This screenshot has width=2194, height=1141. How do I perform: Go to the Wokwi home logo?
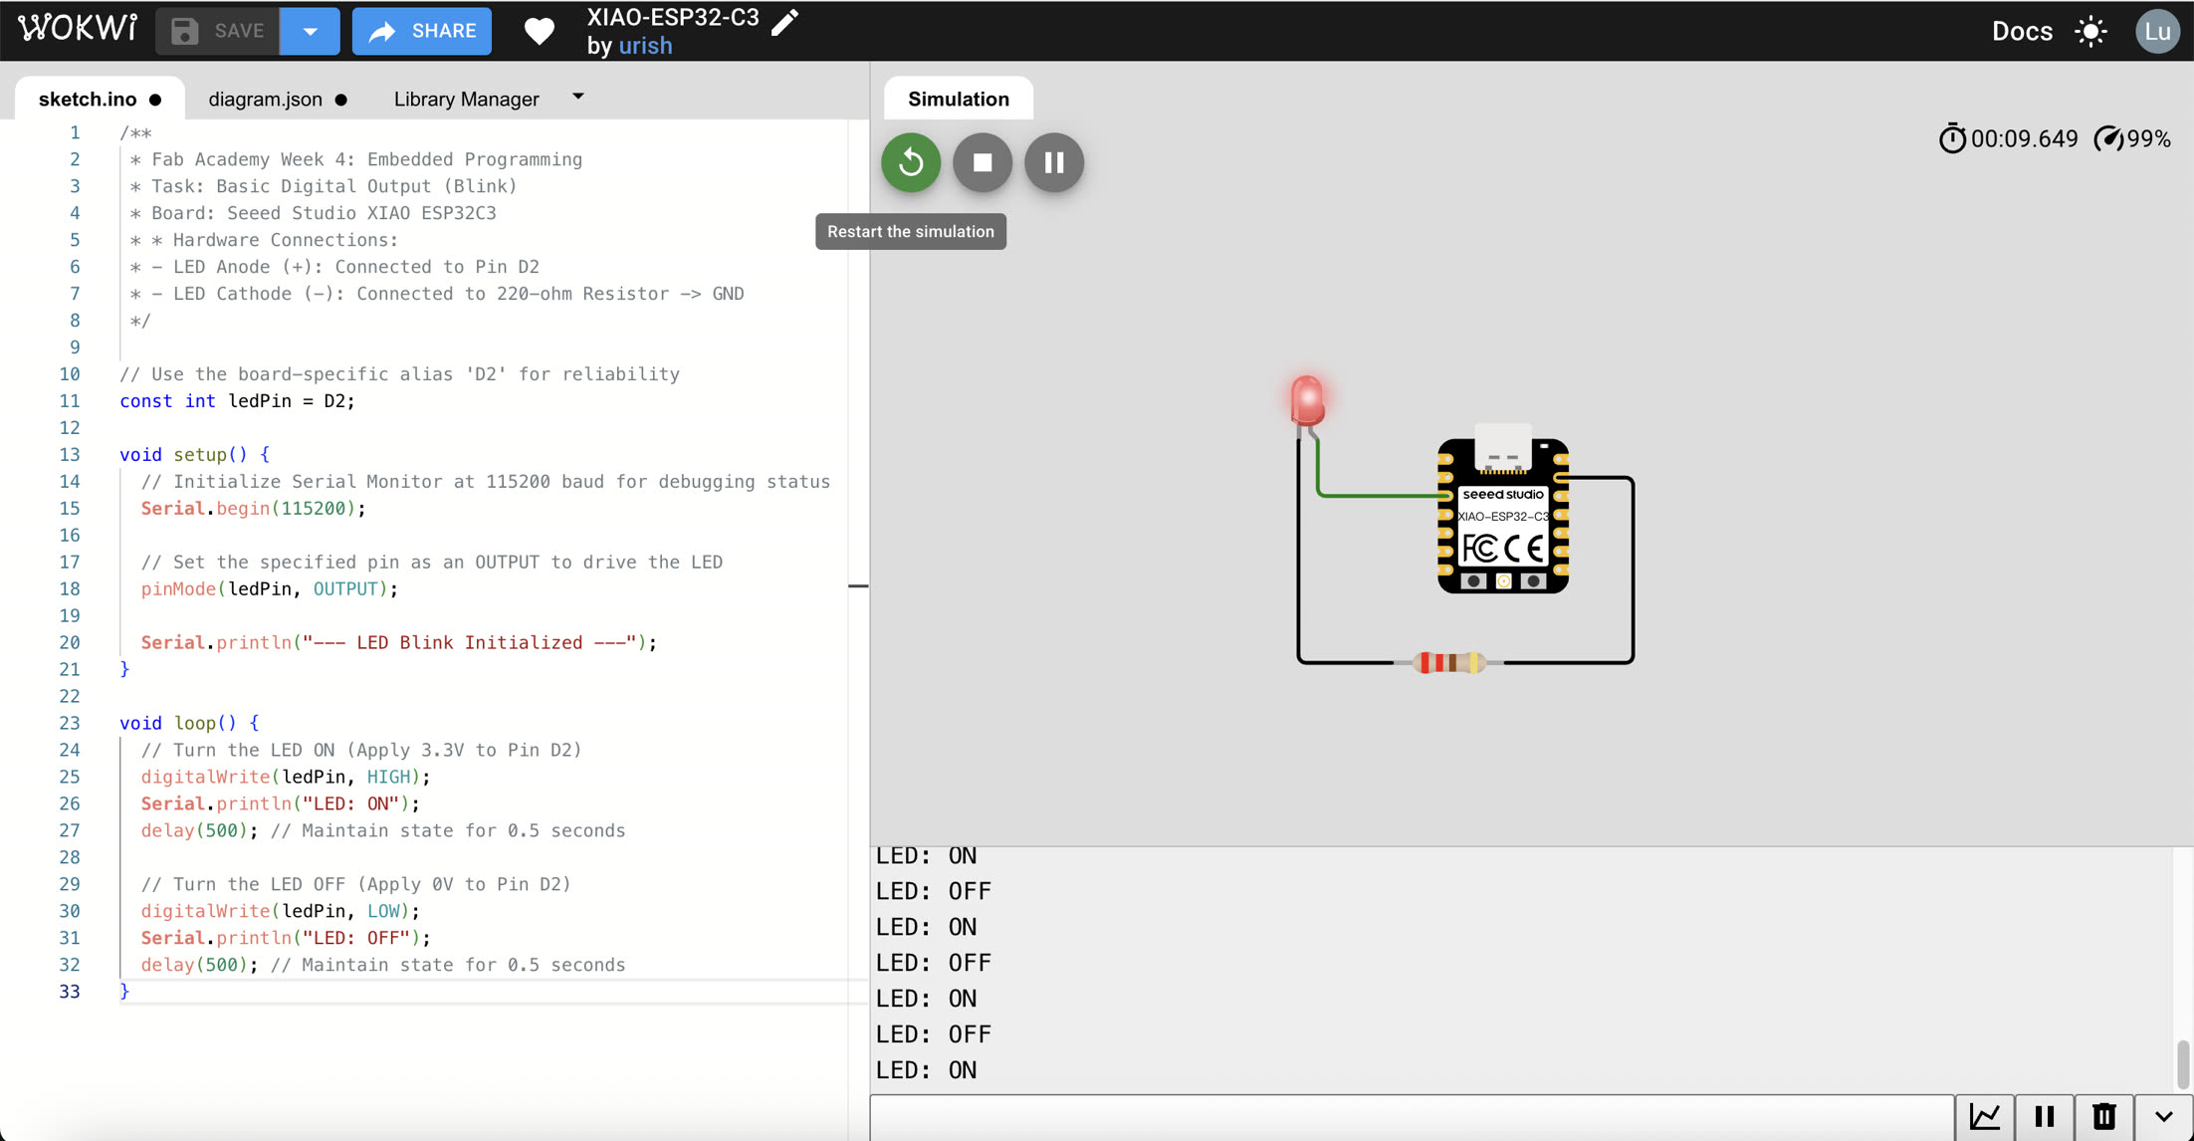pos(78,29)
